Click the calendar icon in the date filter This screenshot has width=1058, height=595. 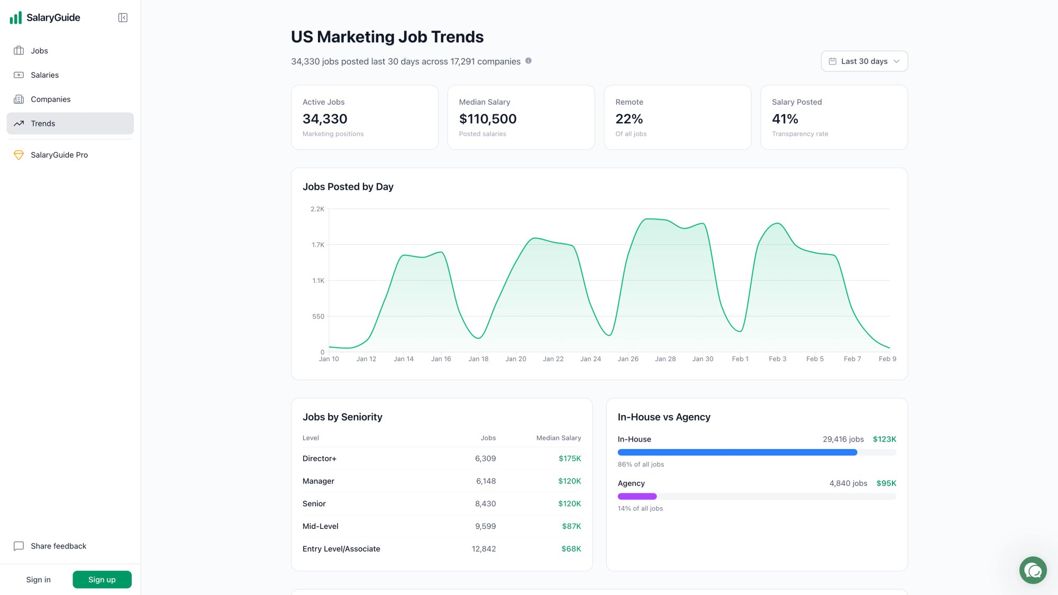[x=832, y=61]
